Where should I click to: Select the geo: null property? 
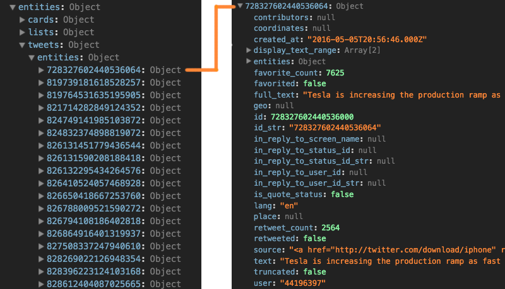[x=274, y=106]
